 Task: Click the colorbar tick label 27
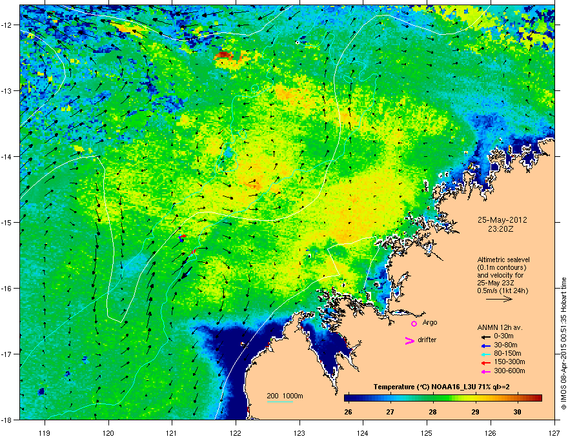390,412
